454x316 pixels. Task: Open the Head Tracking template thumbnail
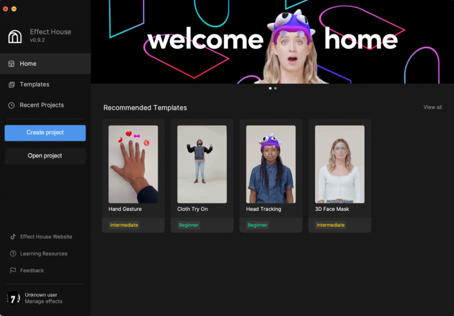click(271, 164)
